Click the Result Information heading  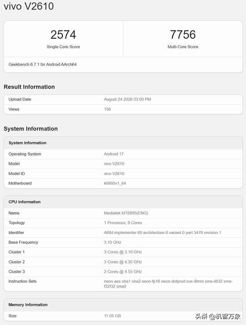tap(29, 87)
